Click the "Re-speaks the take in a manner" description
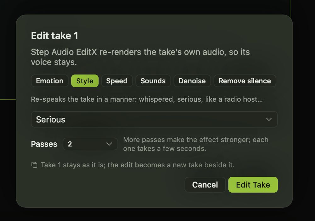This screenshot has width=315, height=221. pyautogui.click(x=147, y=99)
